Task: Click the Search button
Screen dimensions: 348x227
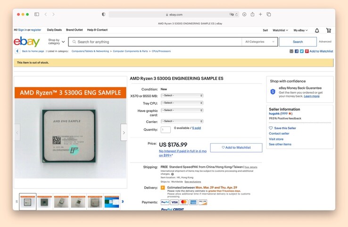Action: [x=298, y=41]
